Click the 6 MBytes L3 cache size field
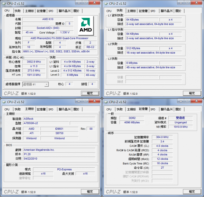The image size is (204, 197). (x=142, y=63)
